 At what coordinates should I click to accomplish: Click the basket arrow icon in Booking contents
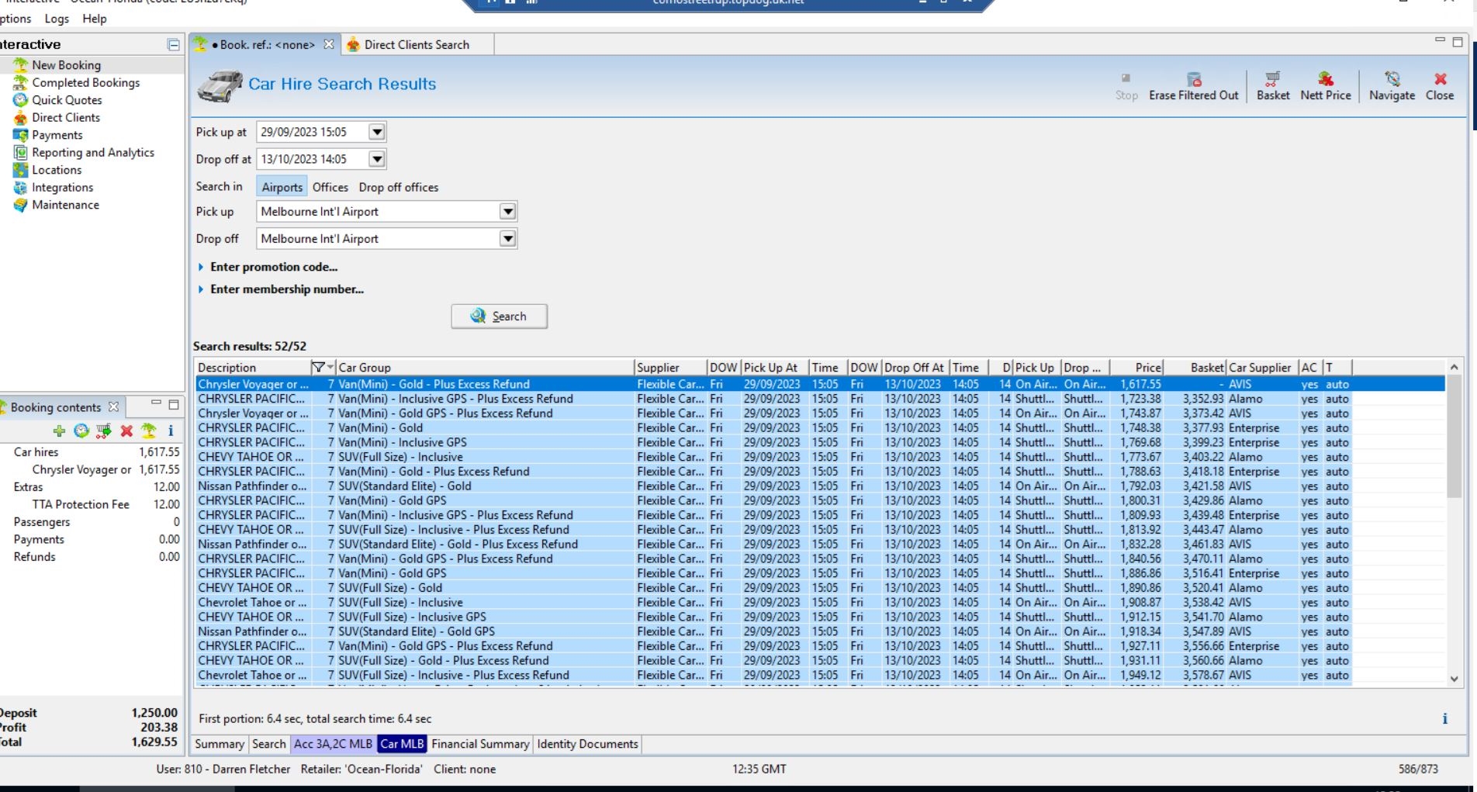coord(104,431)
